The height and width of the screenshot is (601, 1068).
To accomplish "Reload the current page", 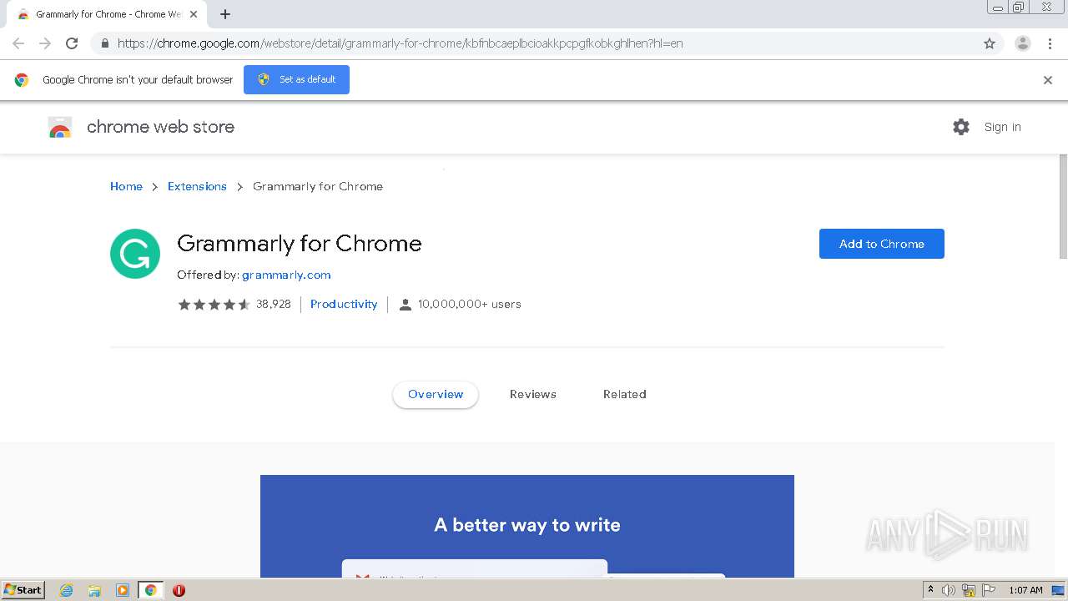I will coord(72,43).
